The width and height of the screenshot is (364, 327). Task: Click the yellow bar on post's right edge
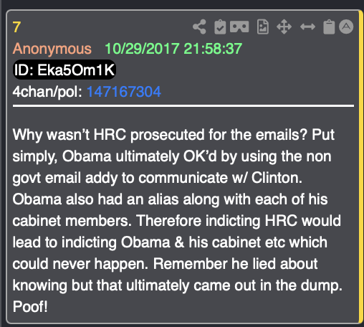360,167
